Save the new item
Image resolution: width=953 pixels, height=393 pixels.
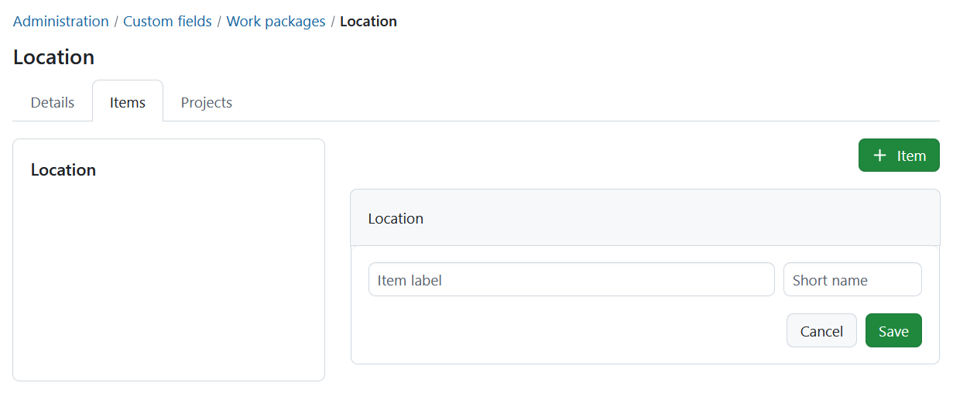[893, 331]
